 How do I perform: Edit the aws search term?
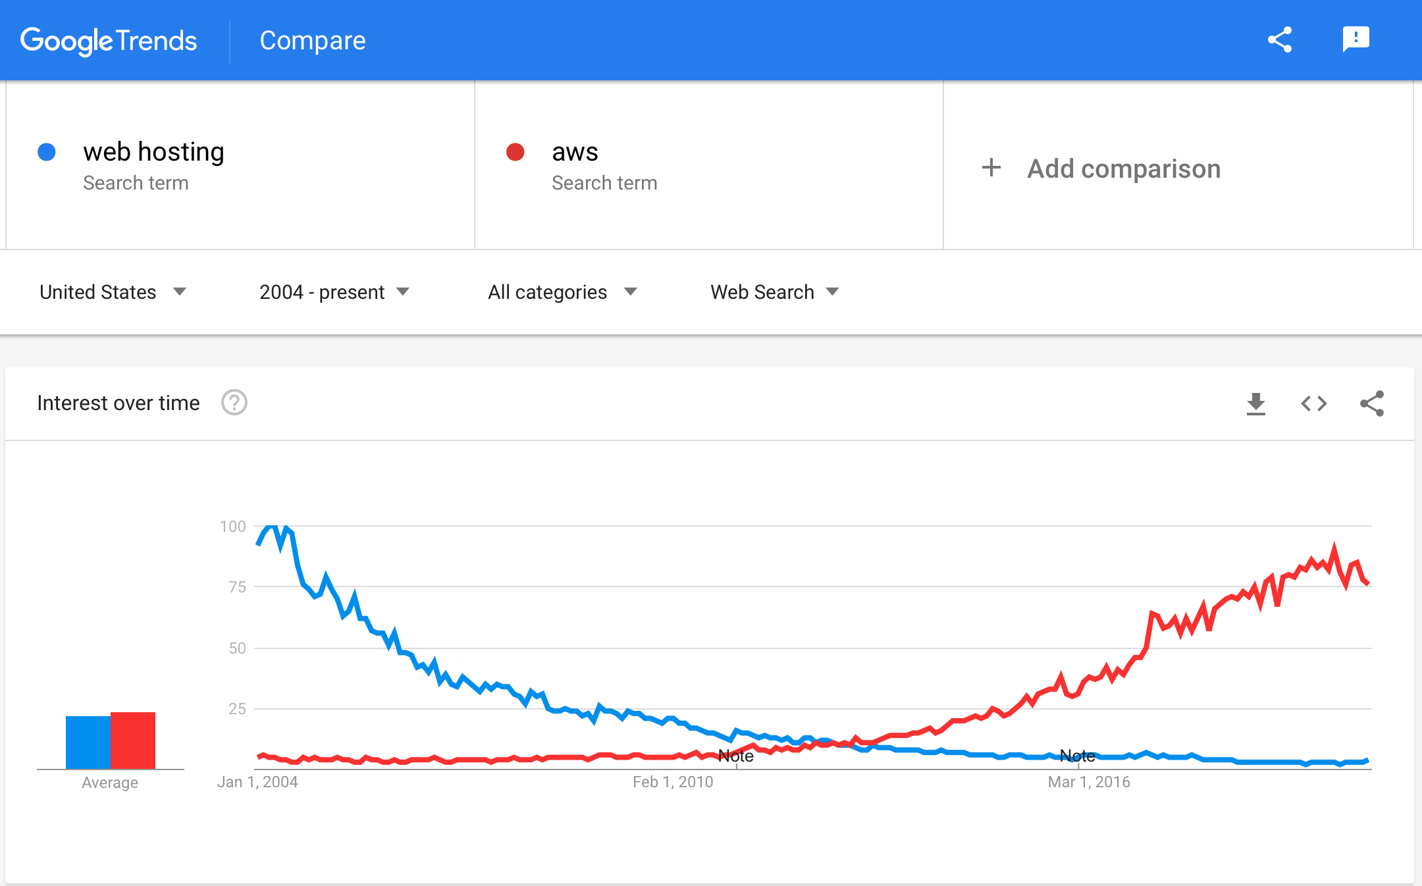pos(575,152)
